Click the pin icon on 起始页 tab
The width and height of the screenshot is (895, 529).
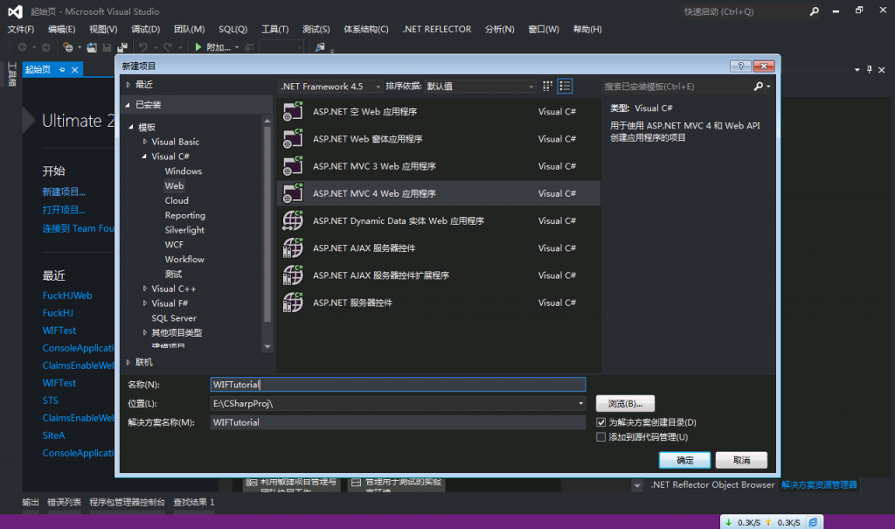62,70
